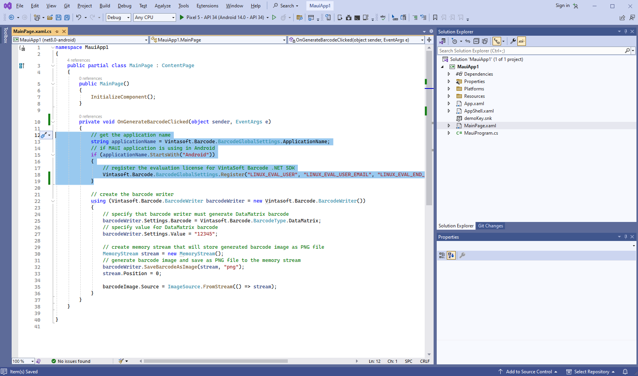Click the editor settings gear icon
The image size is (638, 376).
(x=431, y=31)
